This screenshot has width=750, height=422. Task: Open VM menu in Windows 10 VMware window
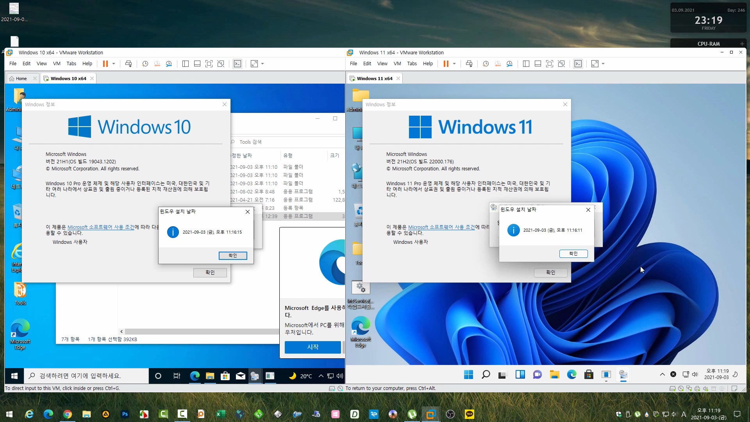(x=57, y=64)
